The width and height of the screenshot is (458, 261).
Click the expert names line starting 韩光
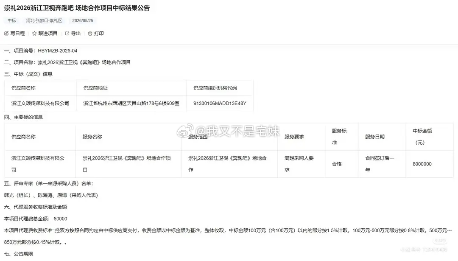coord(51,195)
